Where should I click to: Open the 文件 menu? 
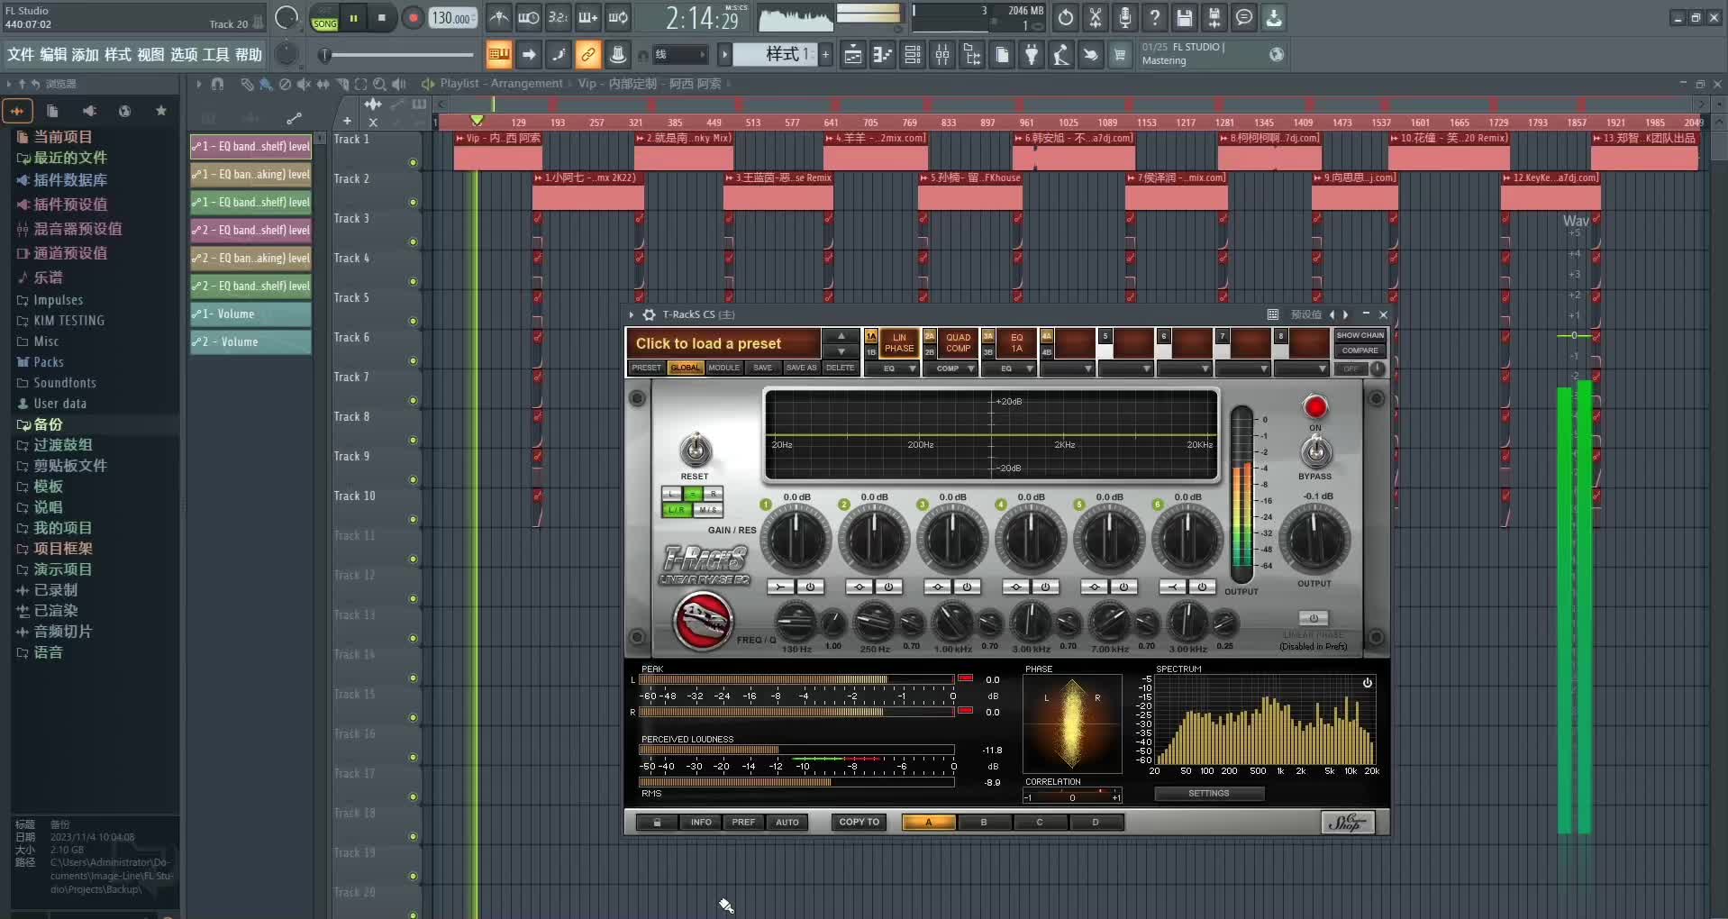(x=21, y=55)
